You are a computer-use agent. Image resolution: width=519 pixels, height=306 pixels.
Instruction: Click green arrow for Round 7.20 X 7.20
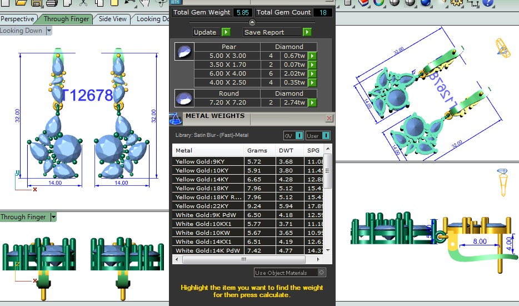pyautogui.click(x=312, y=103)
